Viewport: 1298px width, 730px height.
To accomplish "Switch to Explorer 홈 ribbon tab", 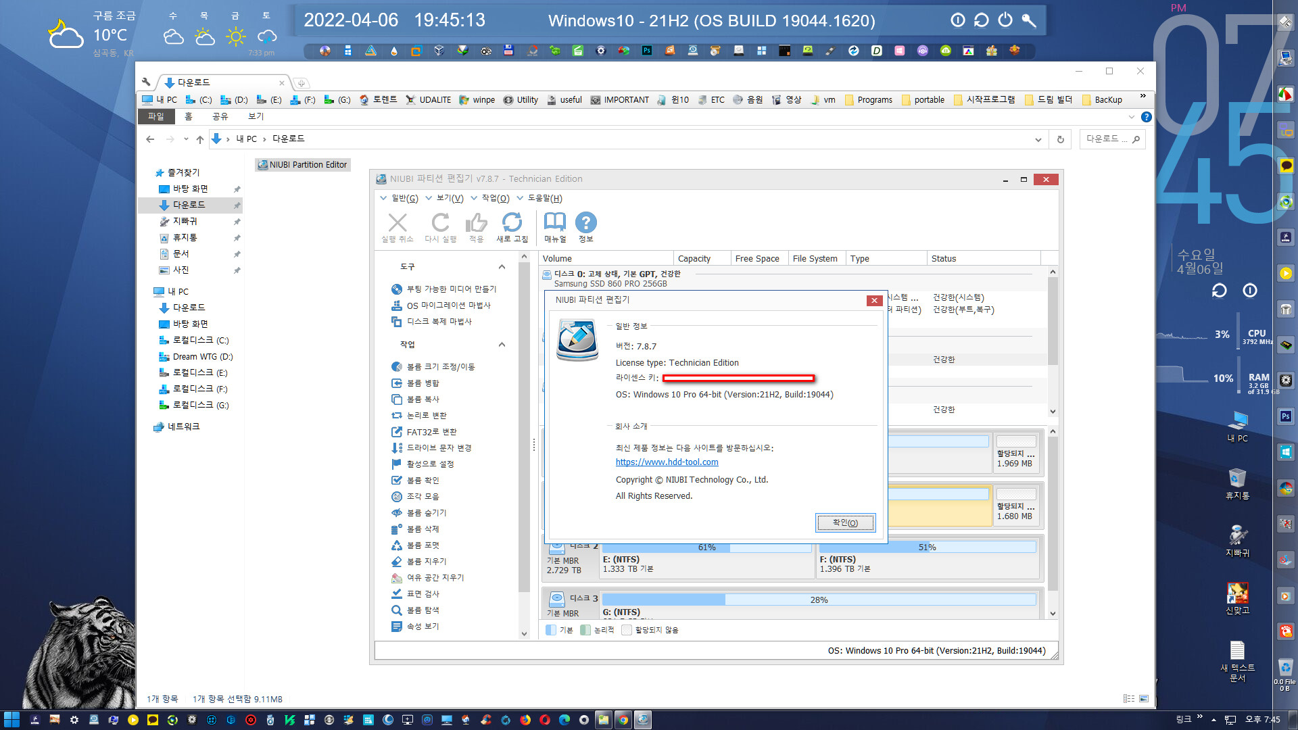I will (189, 116).
